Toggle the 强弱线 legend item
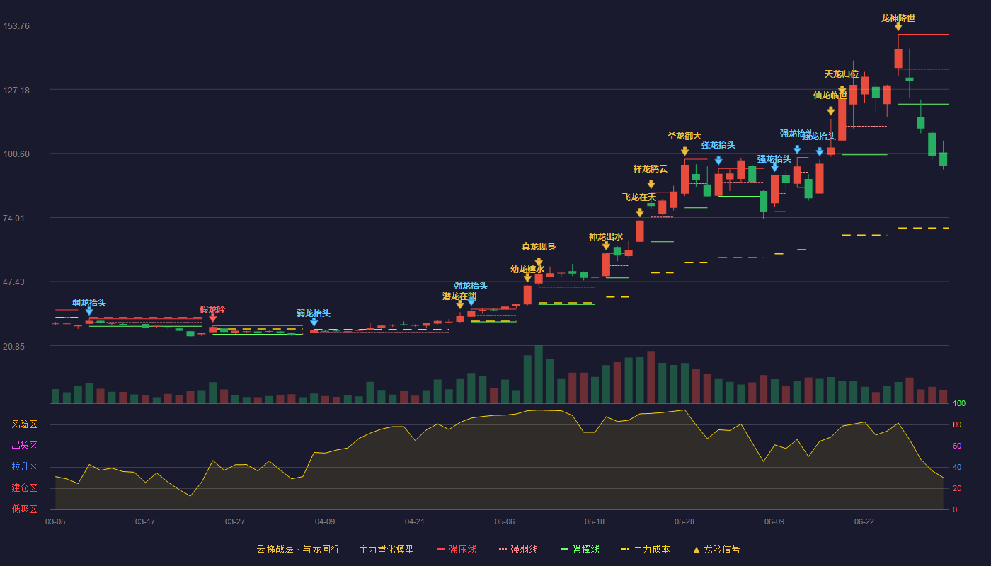 pos(518,549)
